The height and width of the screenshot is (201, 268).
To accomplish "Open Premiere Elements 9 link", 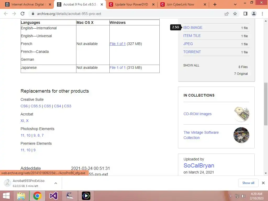I will 34,150.
